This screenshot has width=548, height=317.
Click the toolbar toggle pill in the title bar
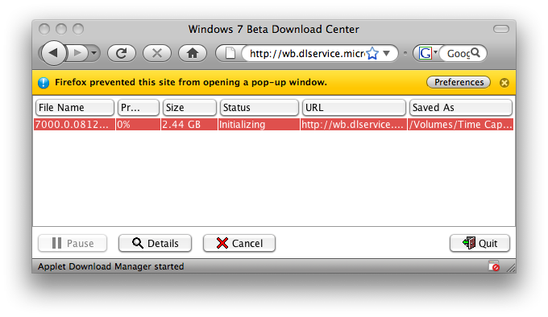coord(501,29)
